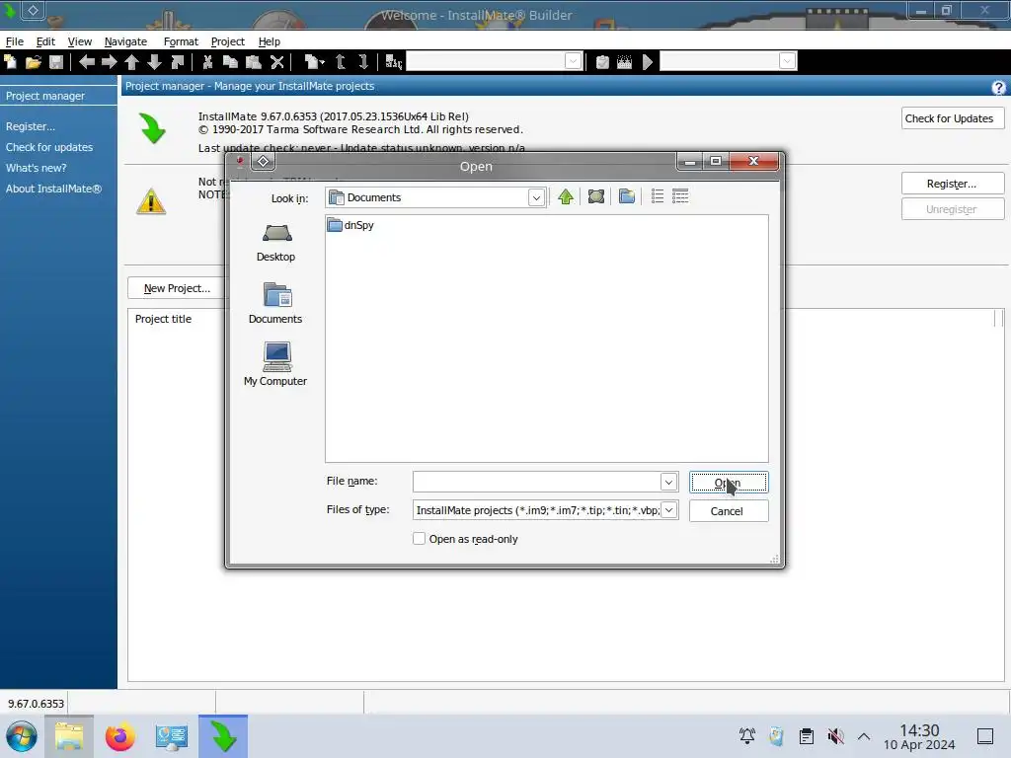Screen dimensions: 1011x758
Task: Open File Explorer from the taskbar
Action: click(69, 736)
